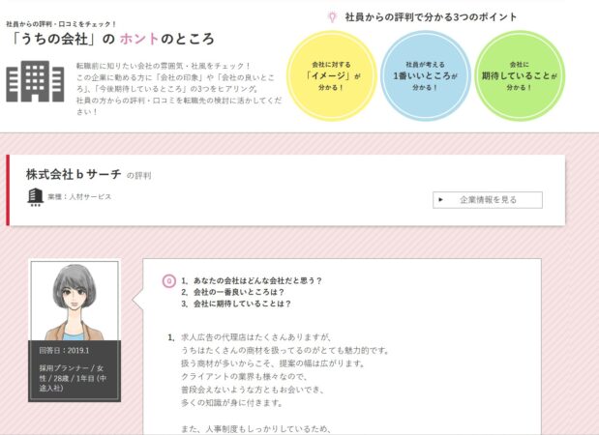Click the 回答日：2019.1 date text

pyautogui.click(x=64, y=351)
